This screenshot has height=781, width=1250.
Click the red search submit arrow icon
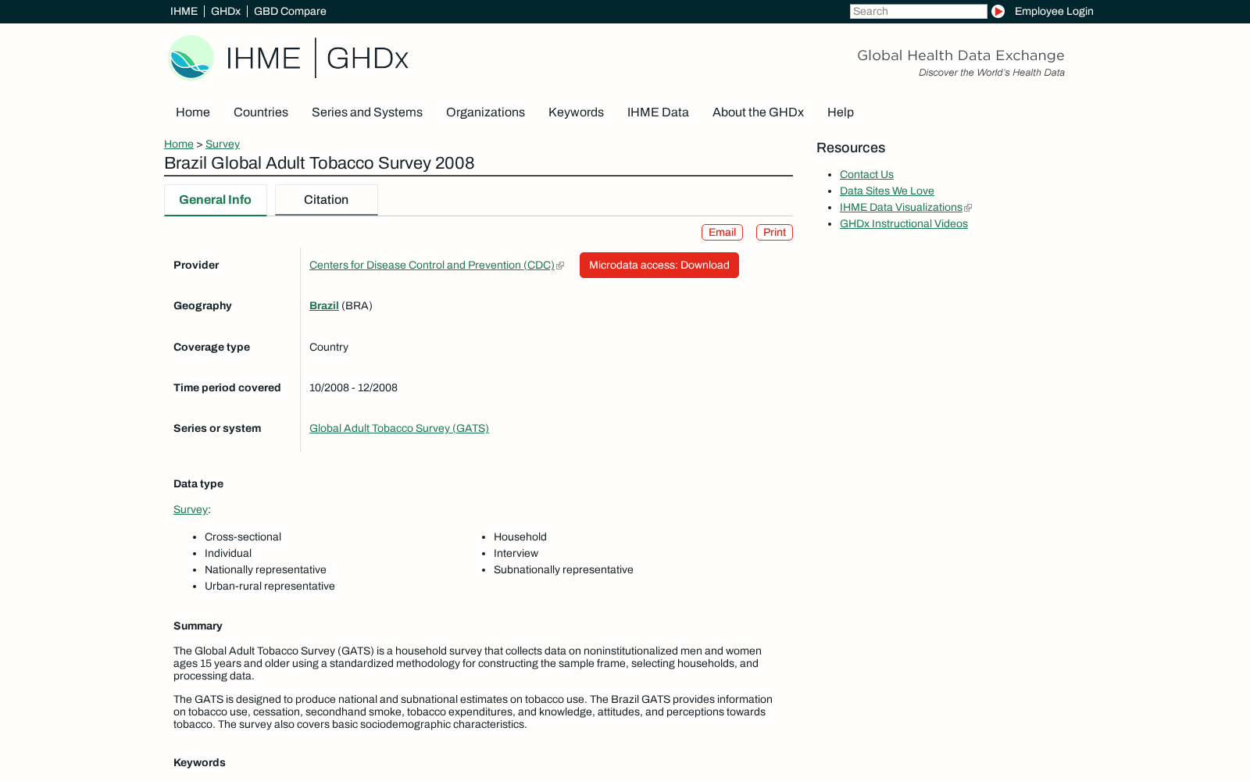tap(998, 12)
